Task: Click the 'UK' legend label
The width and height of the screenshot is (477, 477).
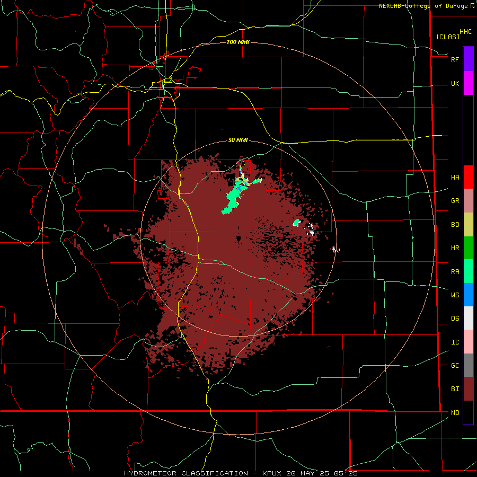Action: click(x=455, y=83)
